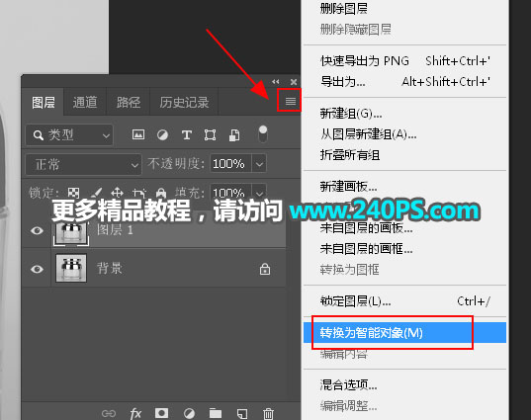Click the shape layer filter icon
This screenshot has width=531, height=420.
[210, 135]
